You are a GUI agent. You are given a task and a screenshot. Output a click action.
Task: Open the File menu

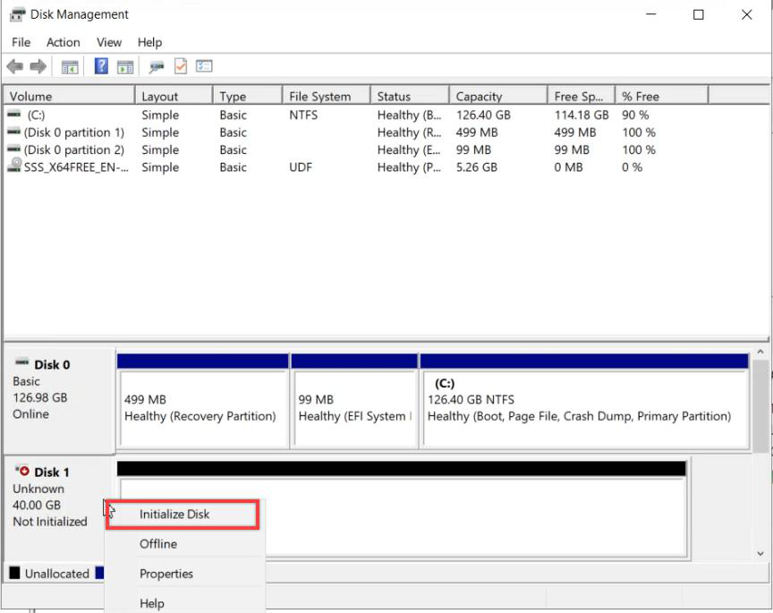coord(21,42)
